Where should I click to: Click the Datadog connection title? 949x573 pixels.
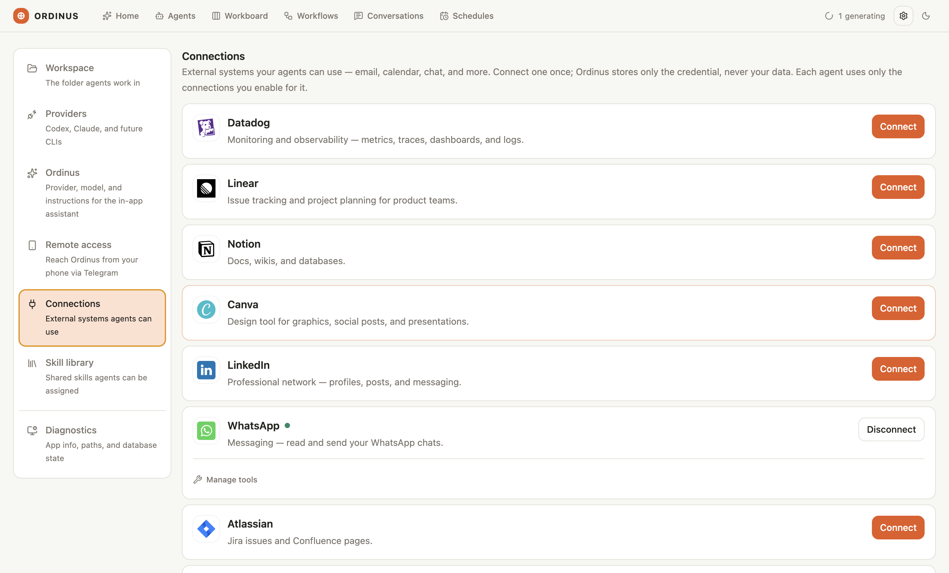coord(248,123)
